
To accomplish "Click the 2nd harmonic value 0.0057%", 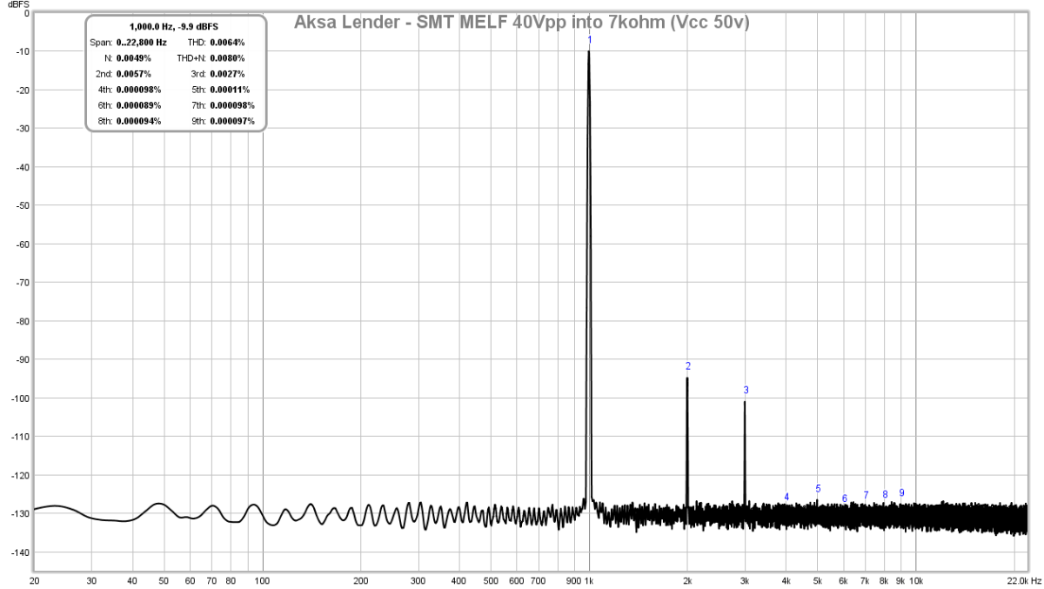I will 133,74.
